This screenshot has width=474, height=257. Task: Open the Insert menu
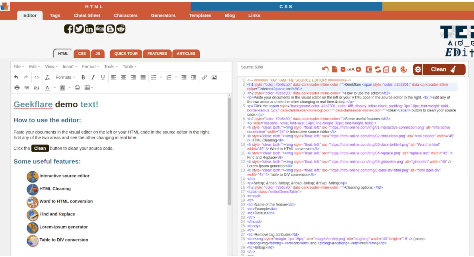pyautogui.click(x=70, y=67)
